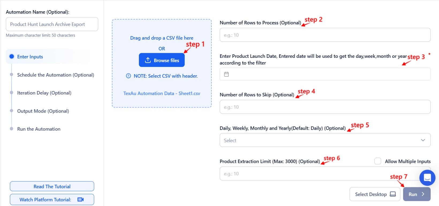Click the Number of Rows to Process field
Viewport: 439px width, 206px height.
[325, 35]
